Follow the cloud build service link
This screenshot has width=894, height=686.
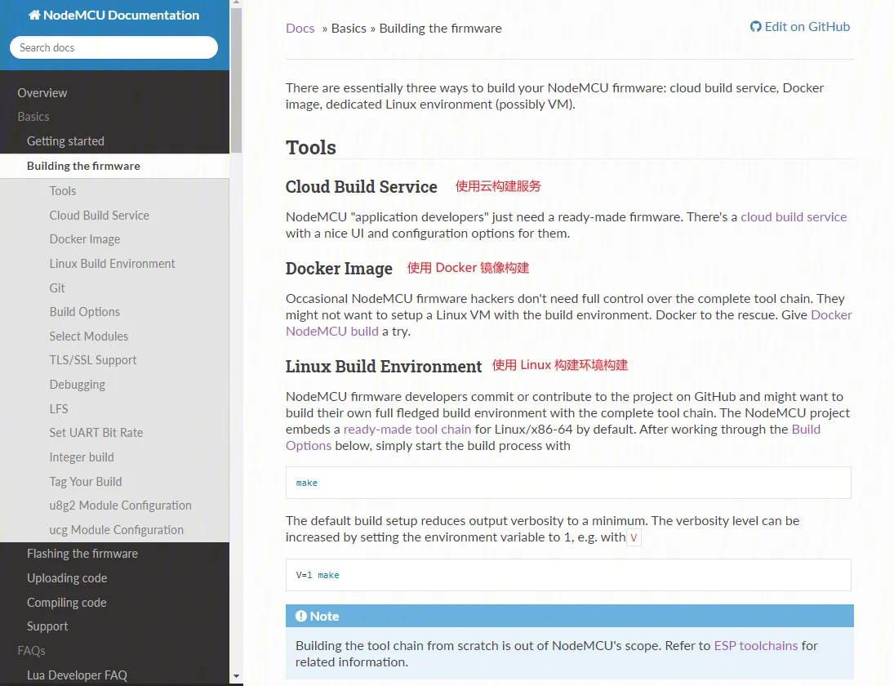click(794, 217)
